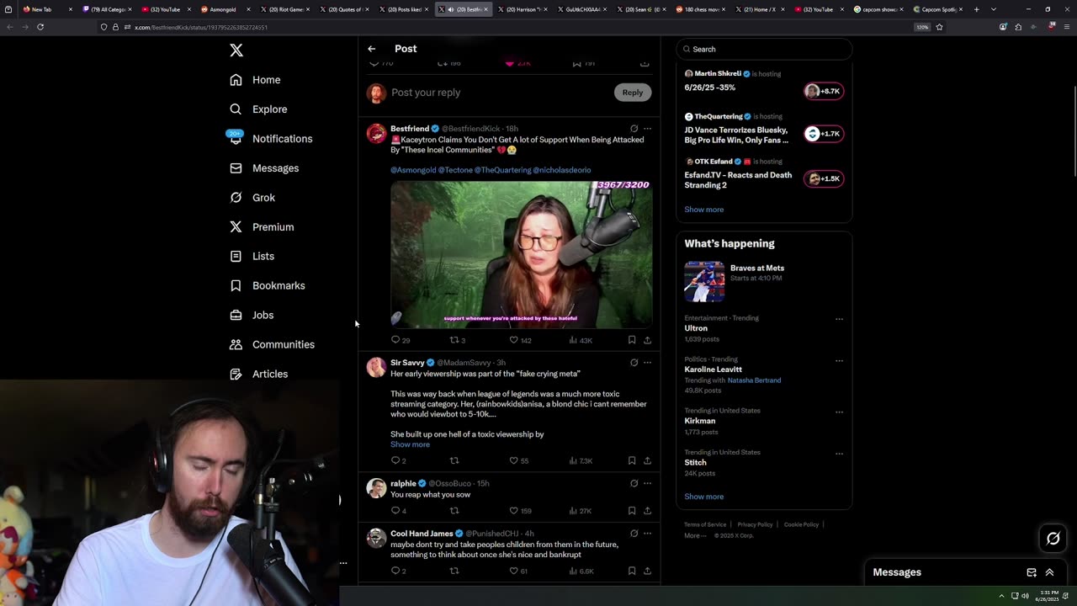Open the X logo home link
Image resolution: width=1077 pixels, height=606 pixels.
[x=236, y=50]
